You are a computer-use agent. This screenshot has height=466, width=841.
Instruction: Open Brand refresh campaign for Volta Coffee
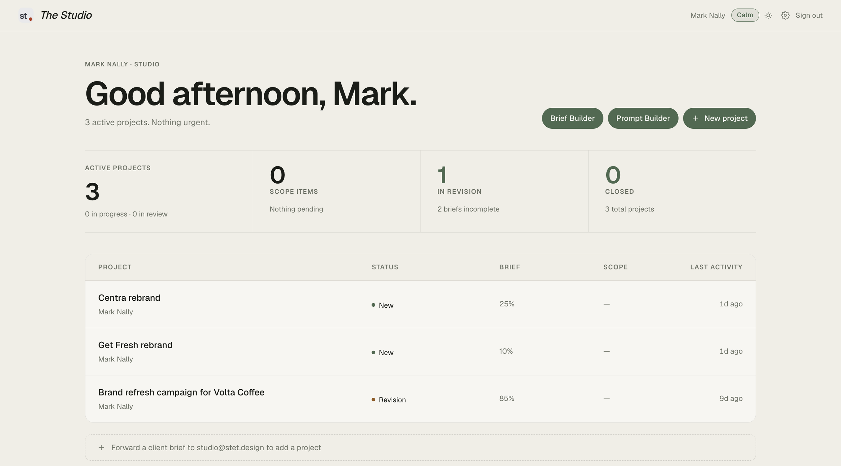(420, 399)
